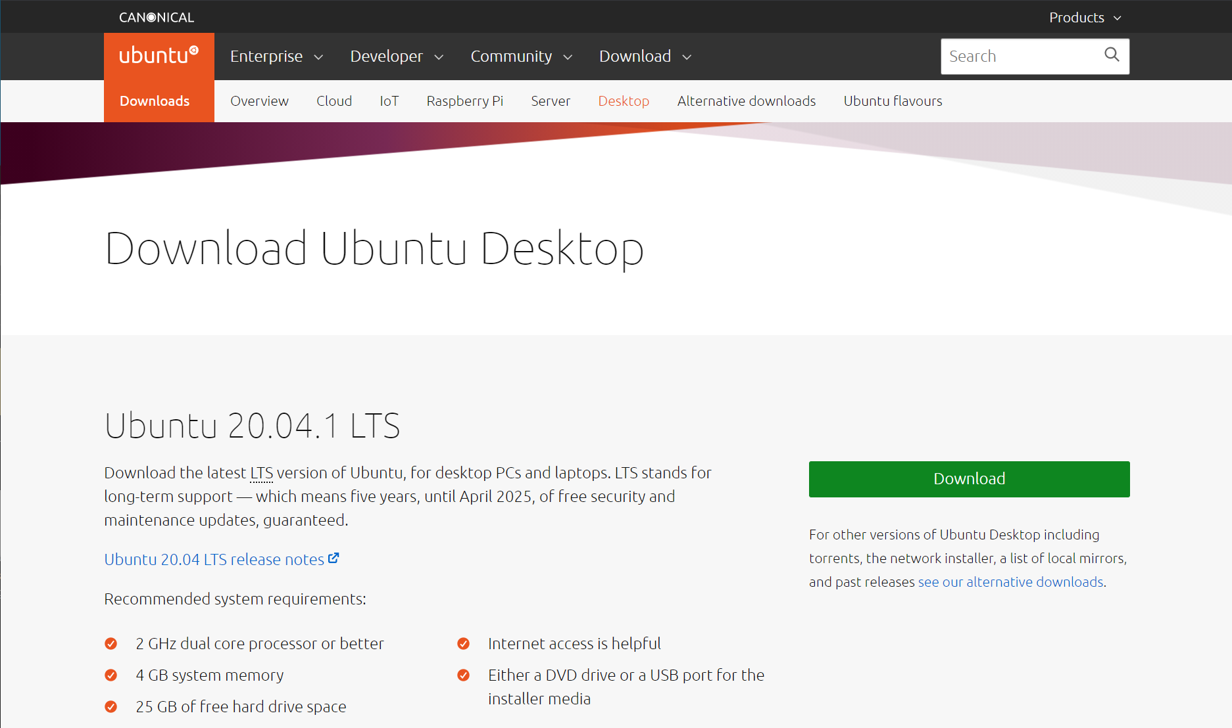Select the Raspberry Pi tab

point(464,101)
